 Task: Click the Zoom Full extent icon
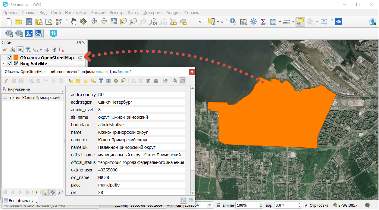tap(113, 21)
